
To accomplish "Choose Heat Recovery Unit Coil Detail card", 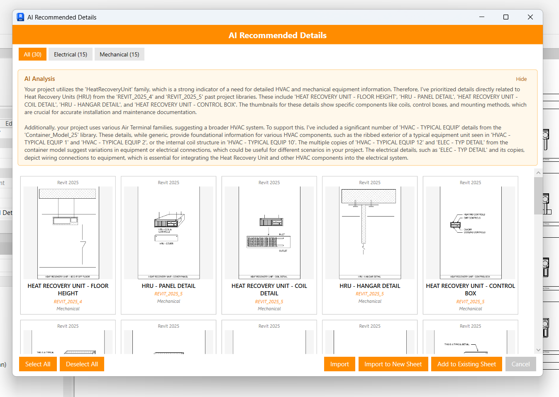I will (x=269, y=233).
